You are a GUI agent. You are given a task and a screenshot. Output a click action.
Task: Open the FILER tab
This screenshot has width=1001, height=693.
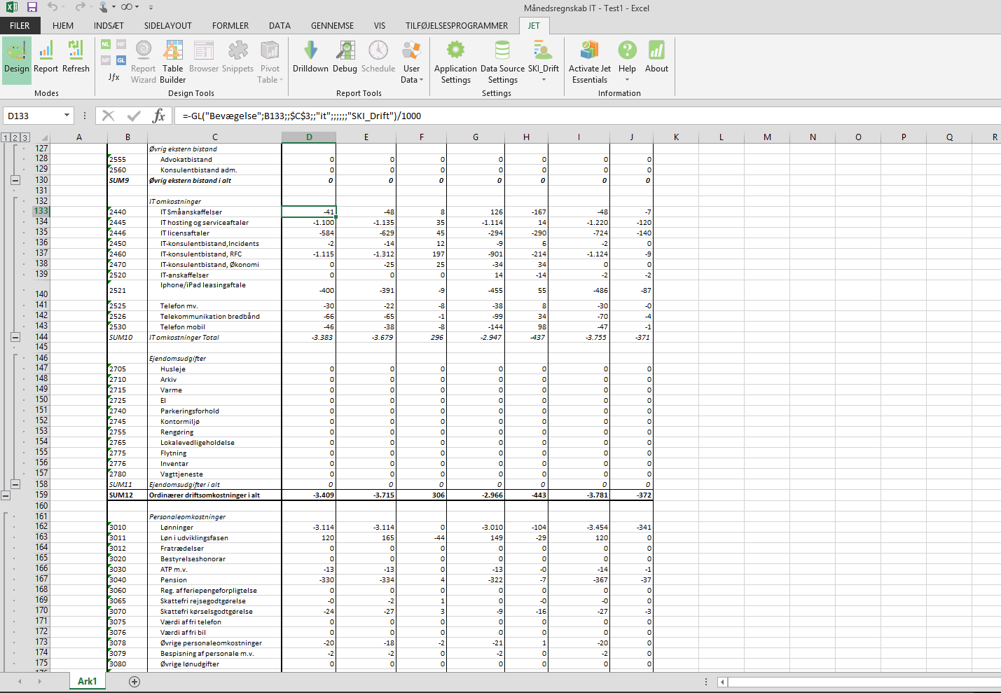(x=20, y=25)
